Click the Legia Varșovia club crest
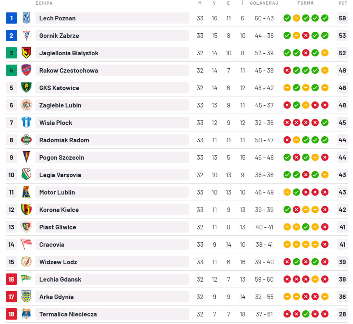This screenshot has width=353, height=324. click(x=26, y=174)
